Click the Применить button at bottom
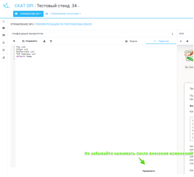The height and width of the screenshot is (177, 194). click(149, 171)
